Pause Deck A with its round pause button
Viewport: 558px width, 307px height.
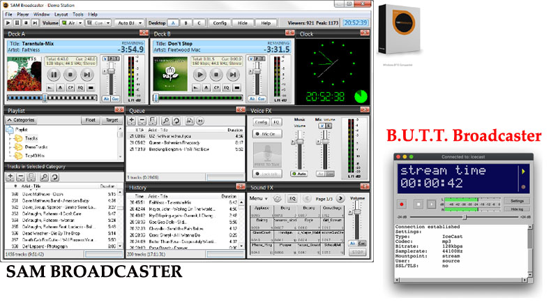tap(54, 75)
